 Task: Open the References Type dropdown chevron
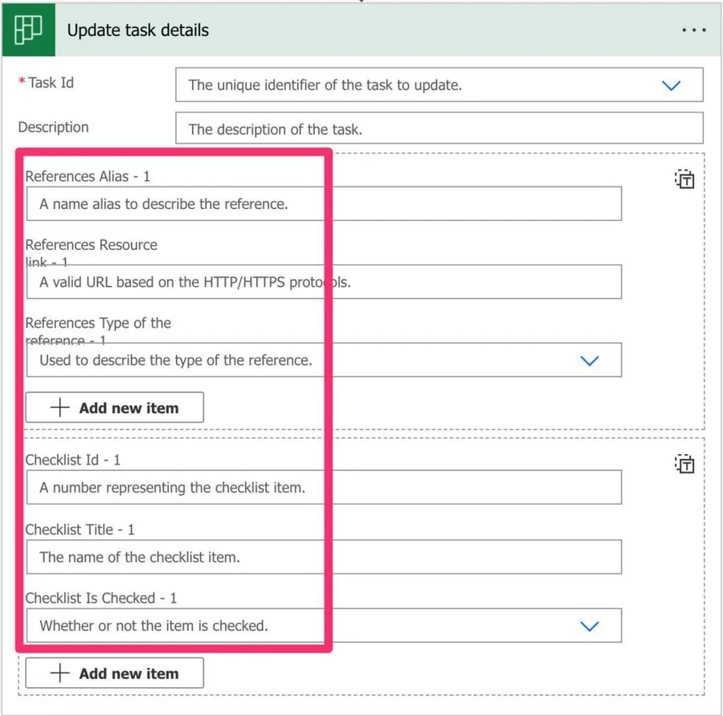[x=590, y=361]
